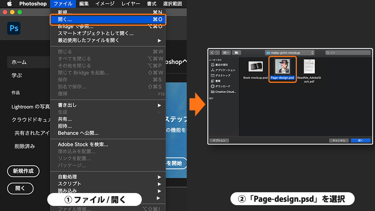Click the disabled パッケージ... menu item
This screenshot has width=375, height=211.
click(x=108, y=165)
